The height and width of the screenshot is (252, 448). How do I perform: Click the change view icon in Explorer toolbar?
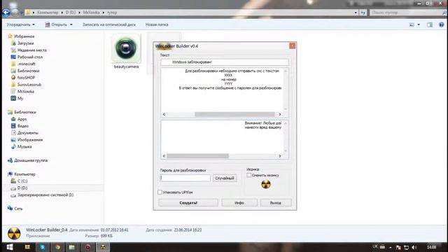pos(412,25)
